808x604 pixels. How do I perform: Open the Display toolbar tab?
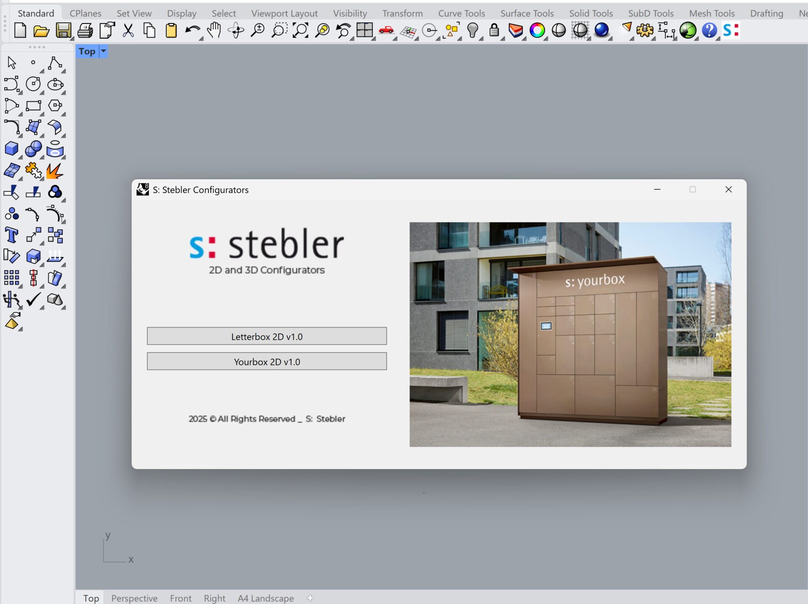pos(181,13)
